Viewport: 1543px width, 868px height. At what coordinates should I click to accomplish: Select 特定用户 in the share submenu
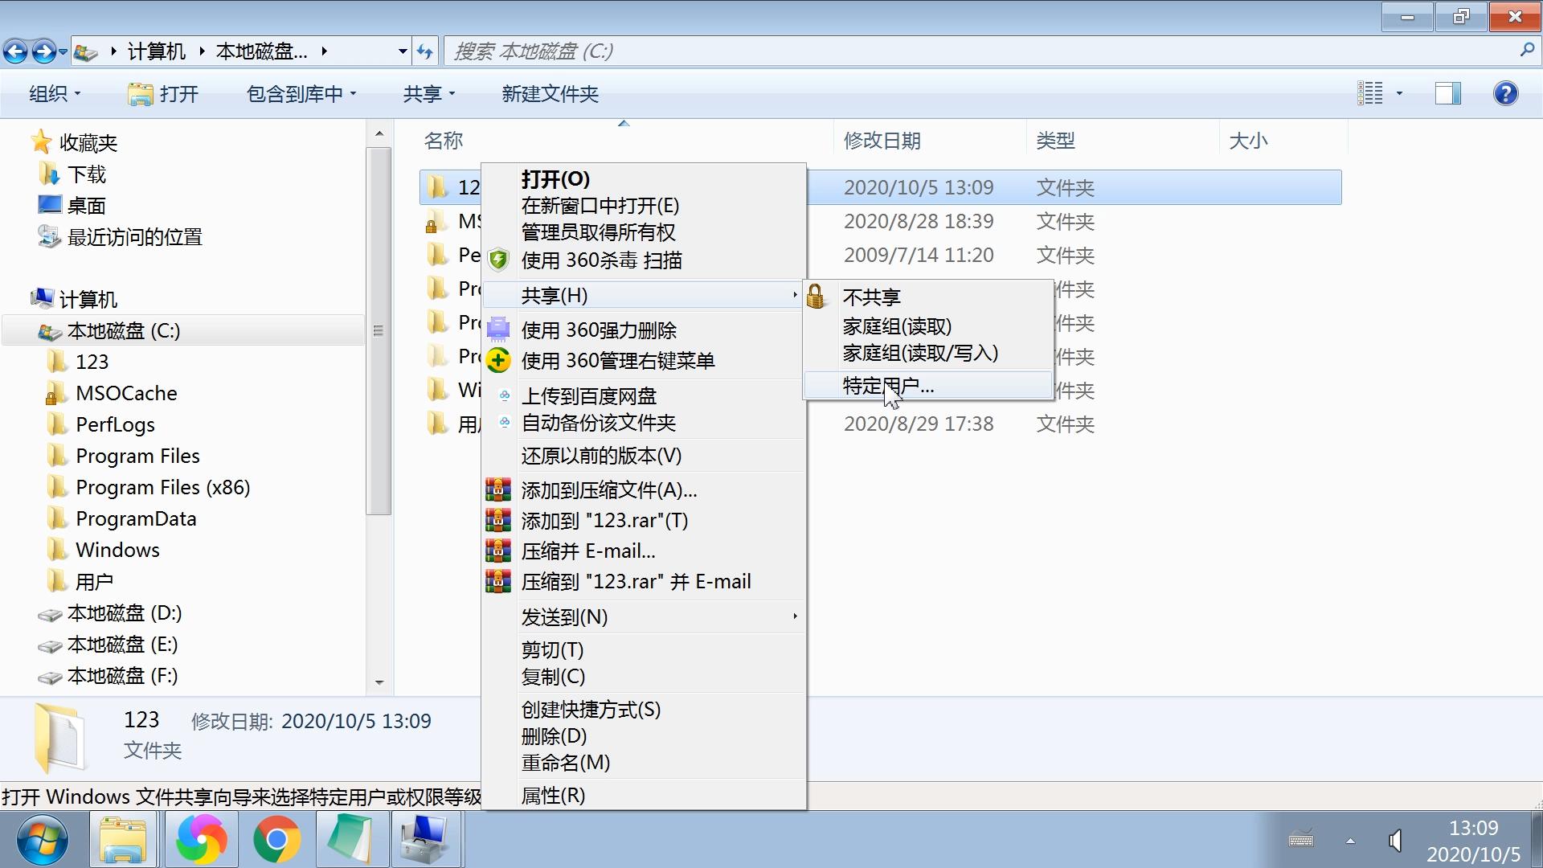coord(888,386)
